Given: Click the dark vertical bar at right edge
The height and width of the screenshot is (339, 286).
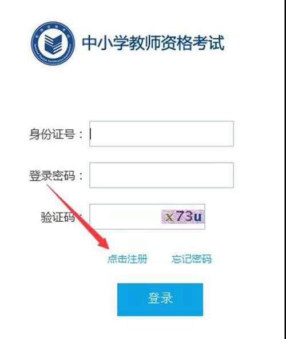Looking at the screenshot, I should tap(285, 169).
